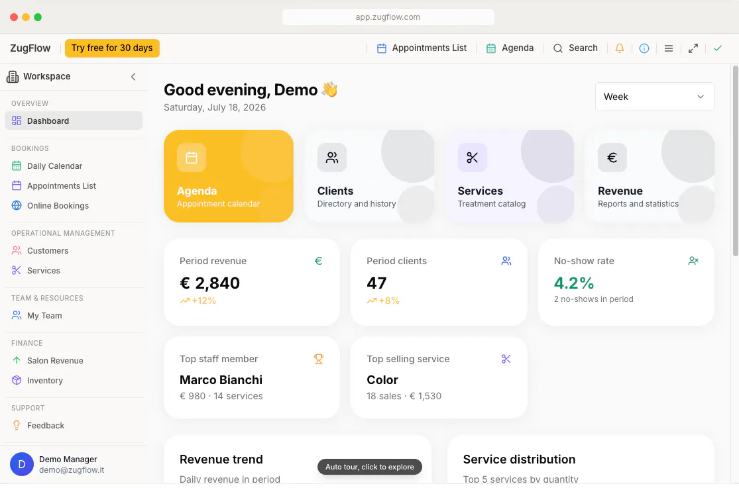Viewport: 739px width, 488px height.
Task: Click the Marco Bianchi name
Action: (x=221, y=379)
